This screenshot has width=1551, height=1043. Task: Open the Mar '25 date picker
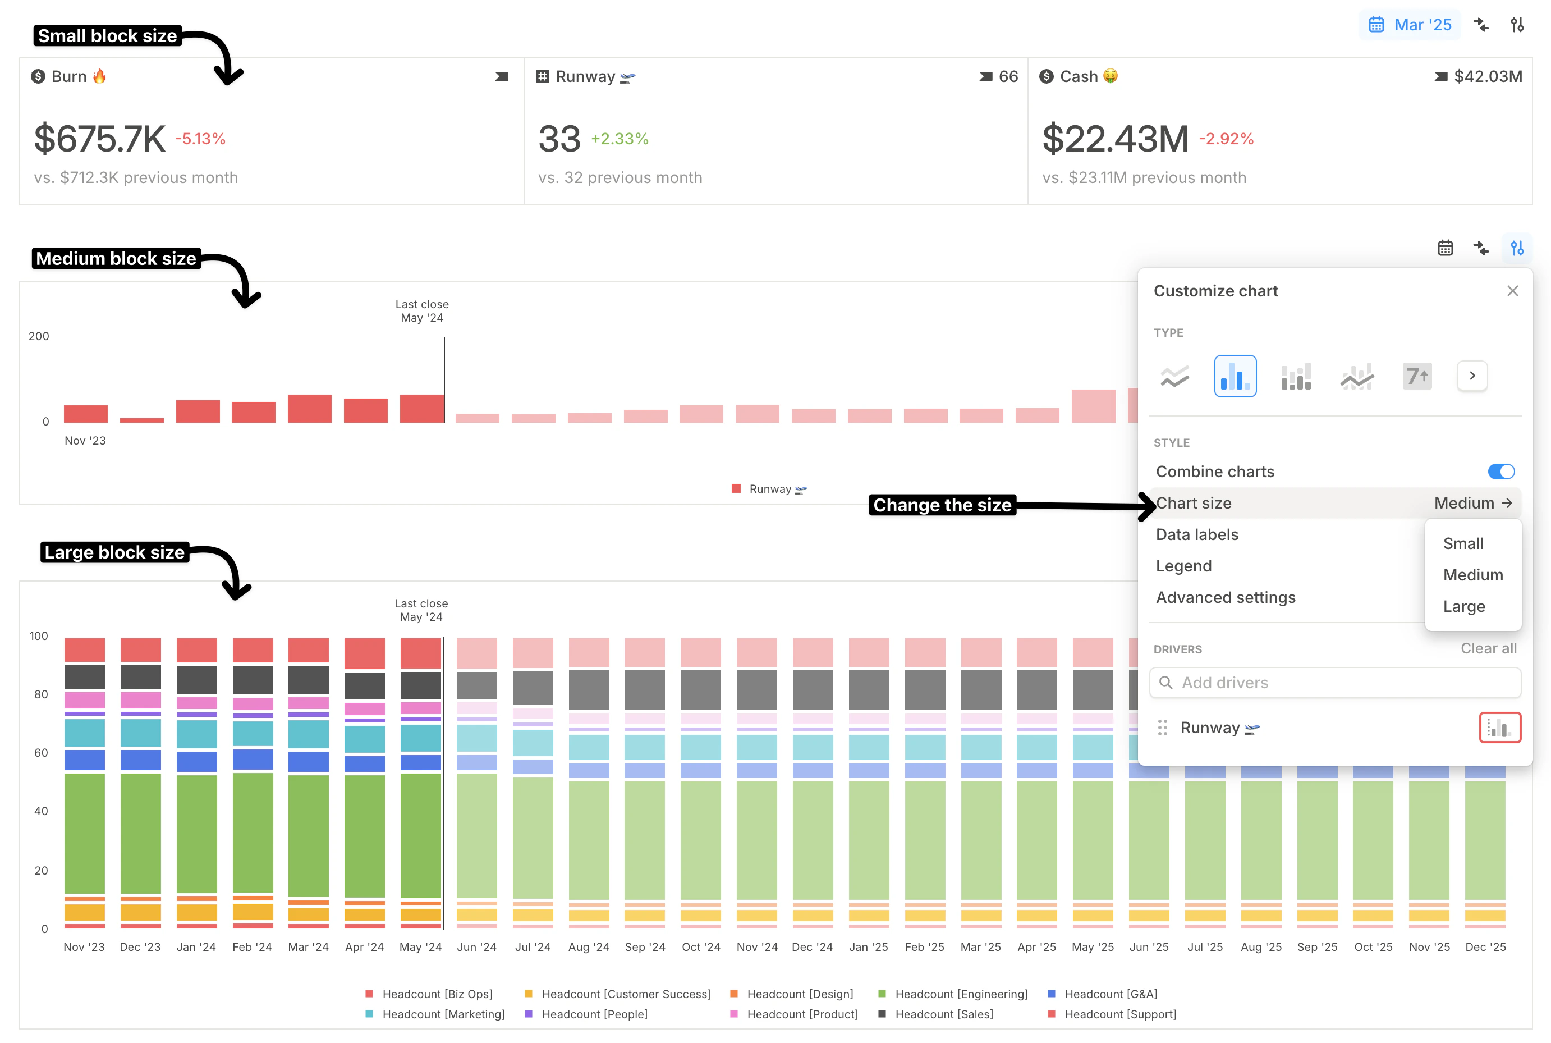[x=1410, y=25]
